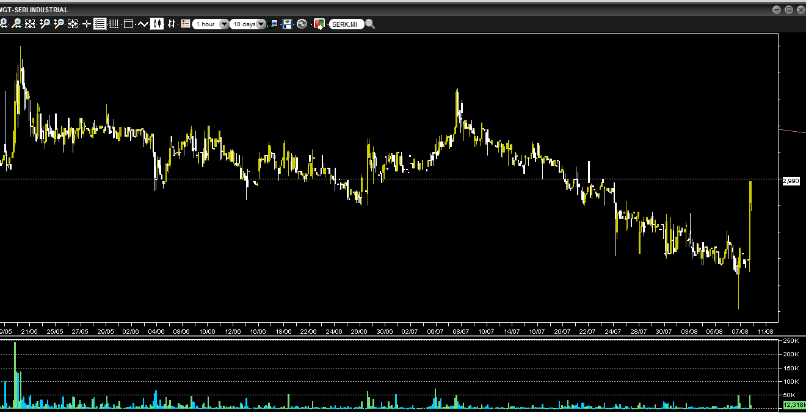The width and height of the screenshot is (806, 413).
Task: Open the 1 hour interval dropdown
Action: point(223,24)
